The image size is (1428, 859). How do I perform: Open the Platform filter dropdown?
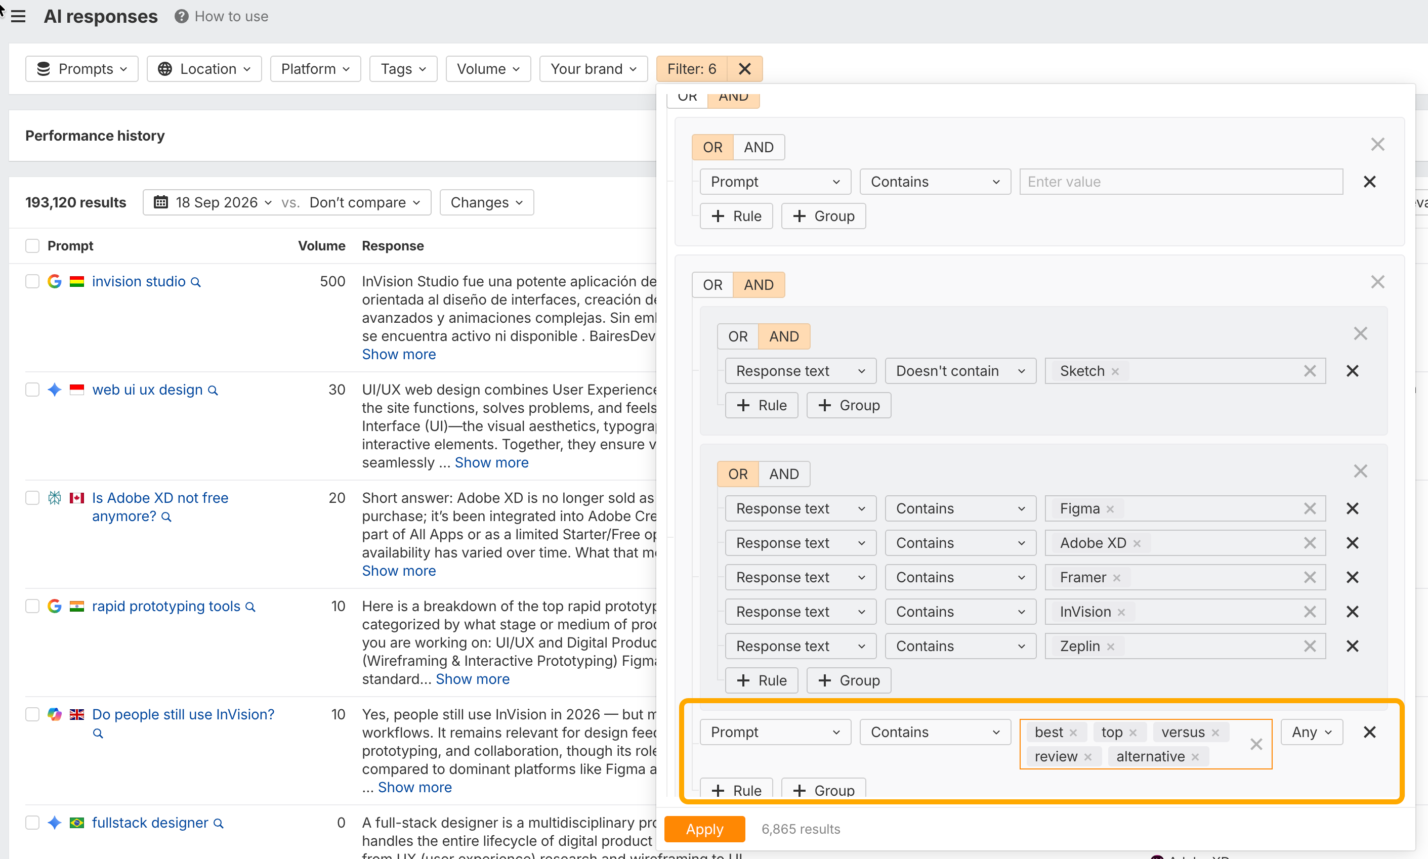[x=315, y=69]
